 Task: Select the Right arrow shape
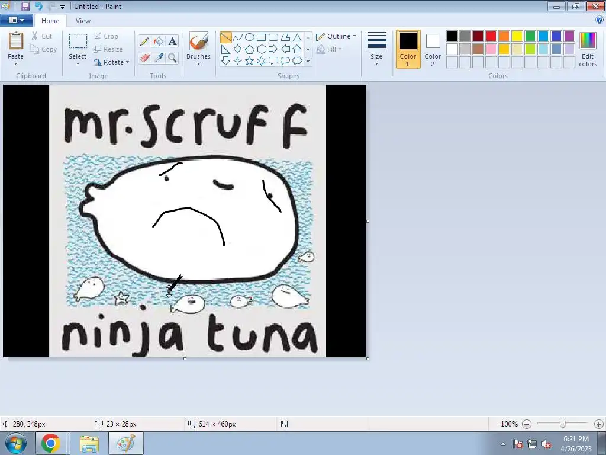coord(273,49)
